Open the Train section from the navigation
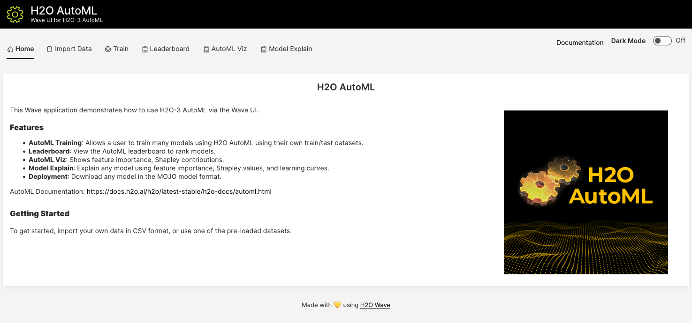The image size is (692, 323). click(x=117, y=49)
